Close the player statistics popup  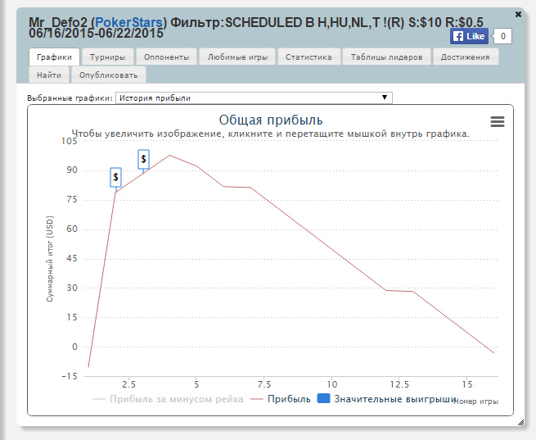point(518,15)
